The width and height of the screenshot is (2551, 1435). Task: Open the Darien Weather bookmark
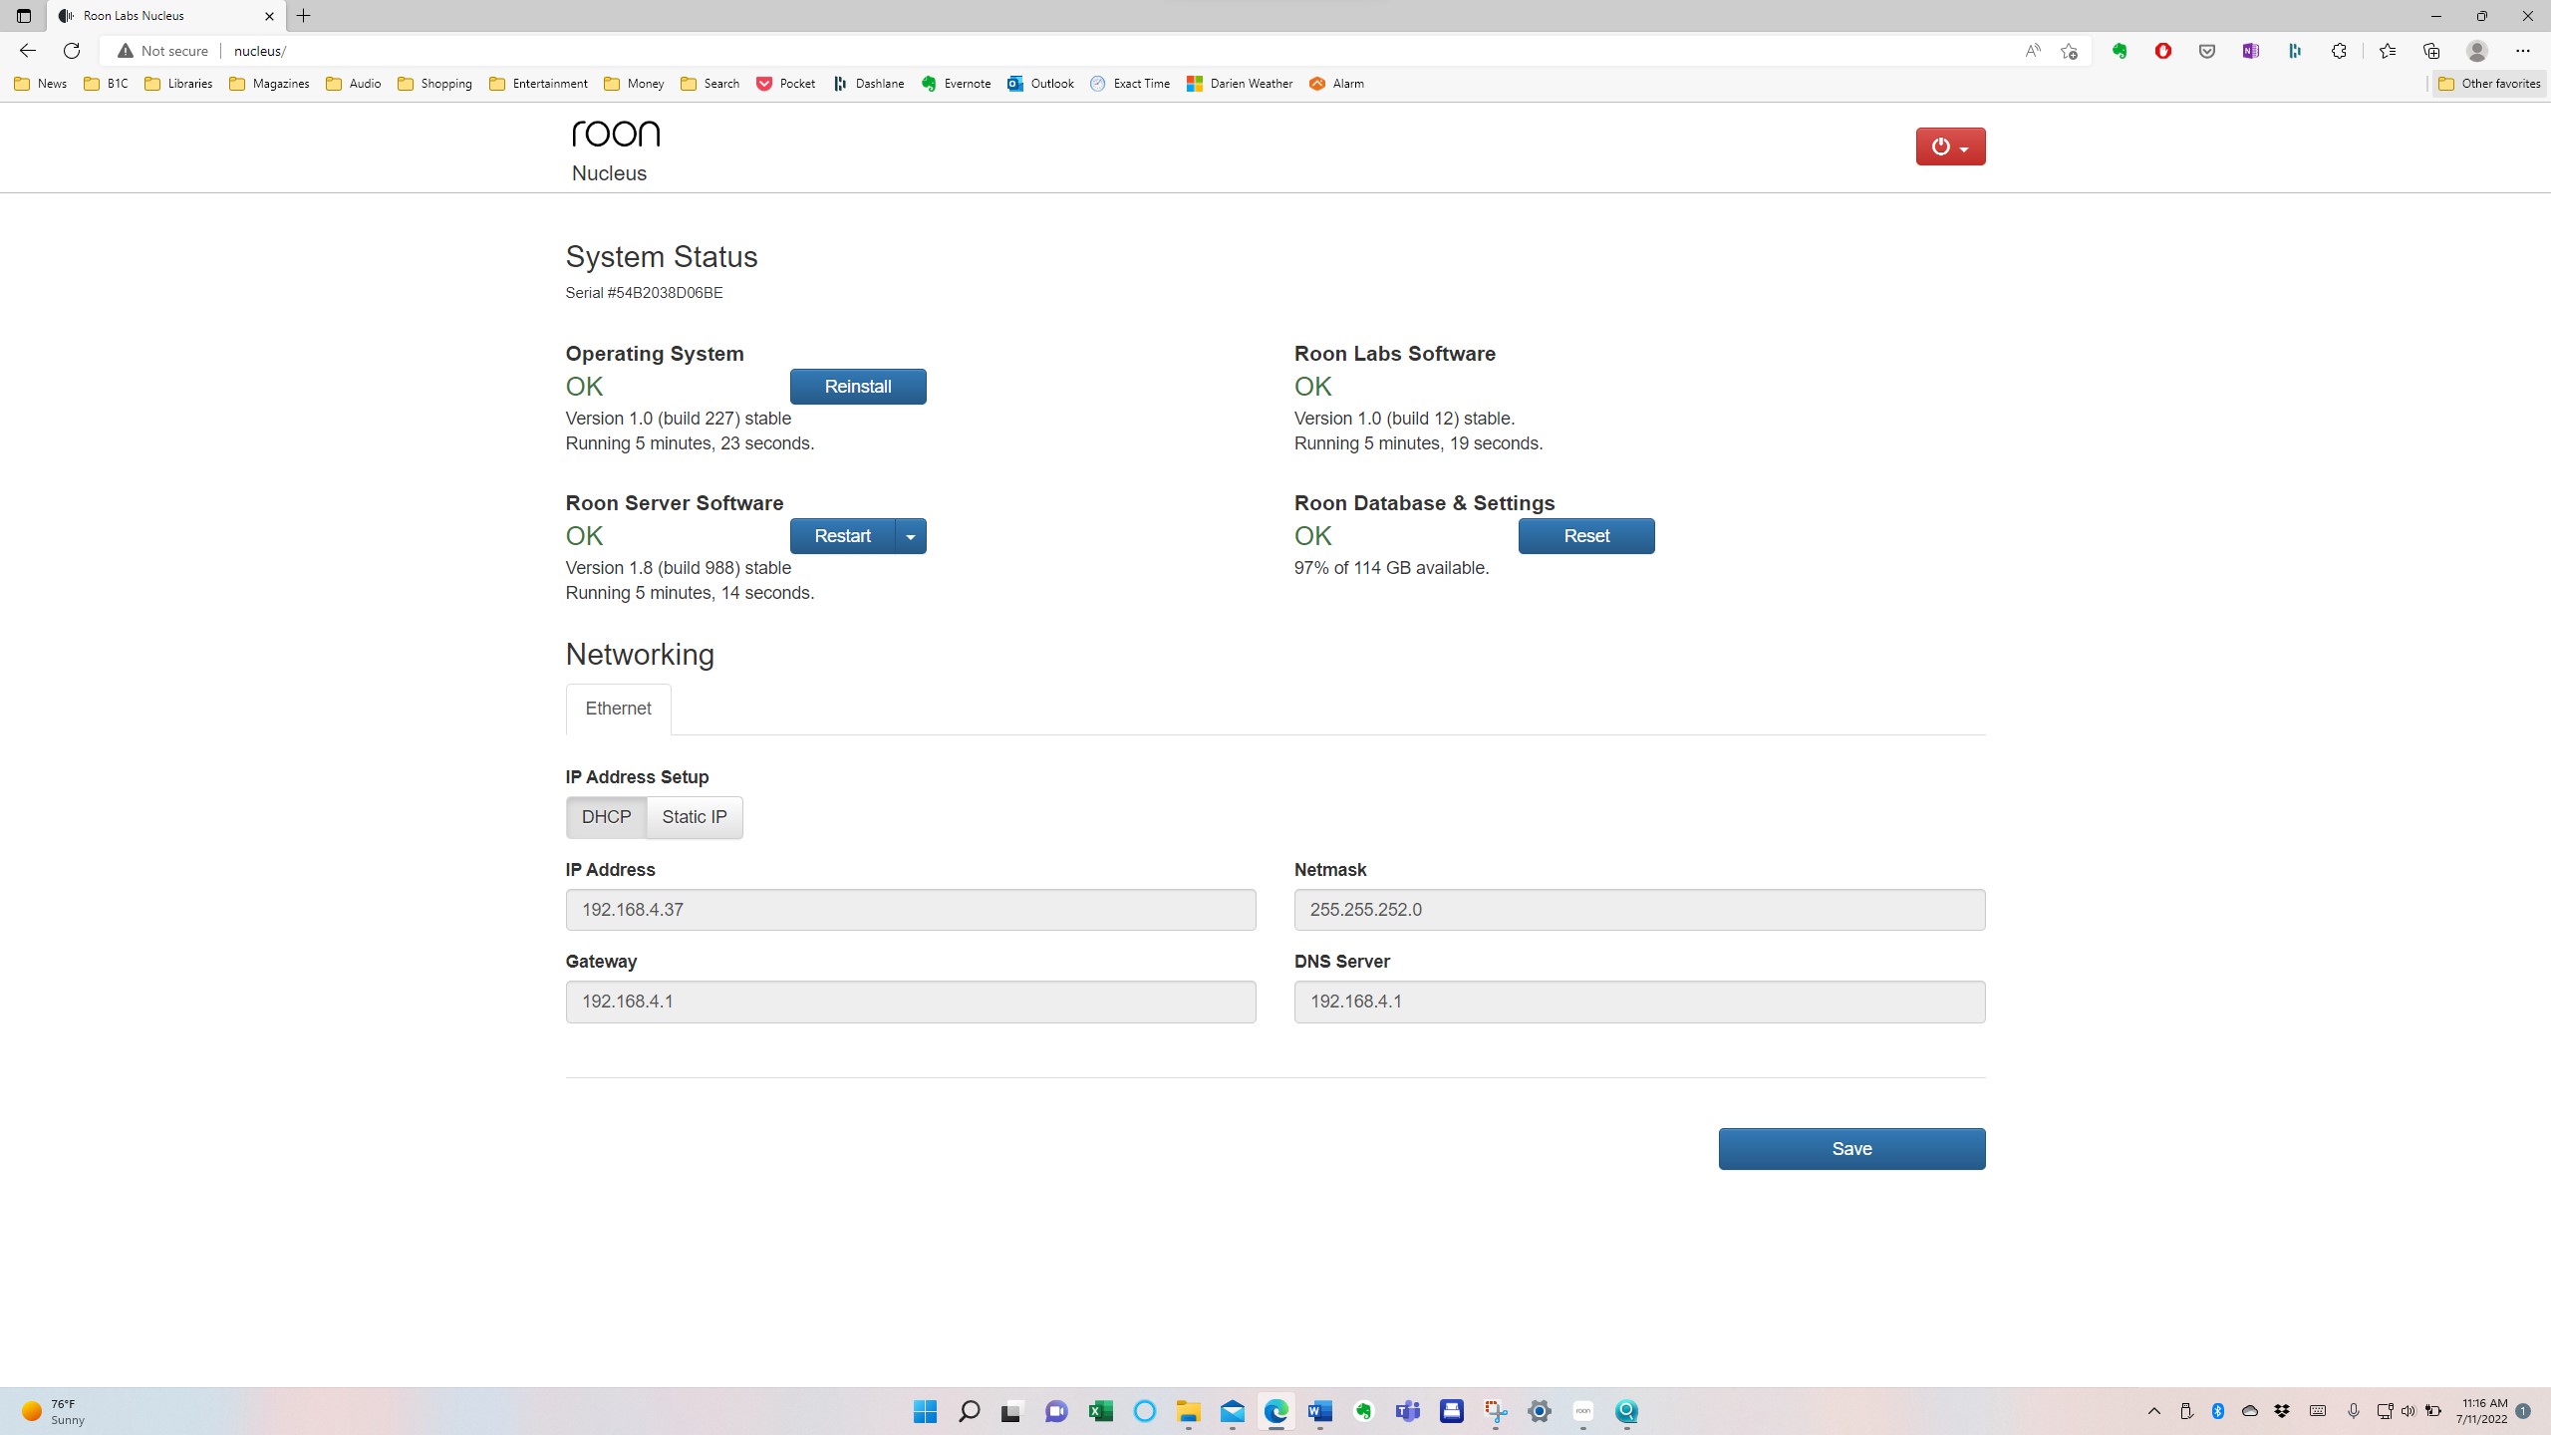click(1240, 84)
